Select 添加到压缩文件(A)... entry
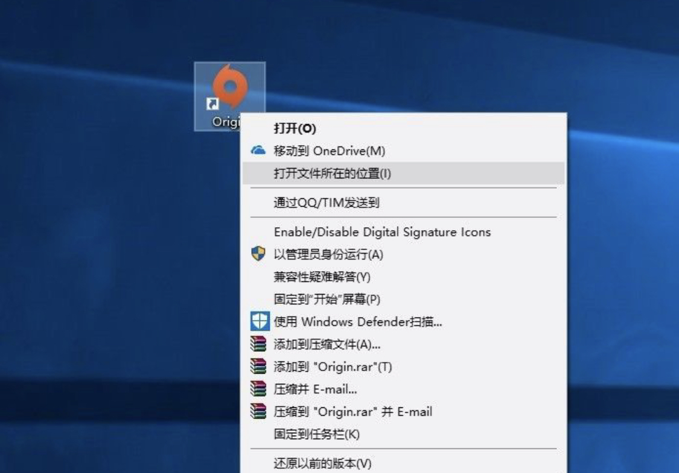679x473 pixels. 404,344
